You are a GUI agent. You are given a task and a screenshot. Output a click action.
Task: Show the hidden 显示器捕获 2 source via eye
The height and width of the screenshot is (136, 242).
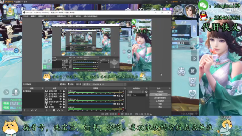tap(60, 94)
